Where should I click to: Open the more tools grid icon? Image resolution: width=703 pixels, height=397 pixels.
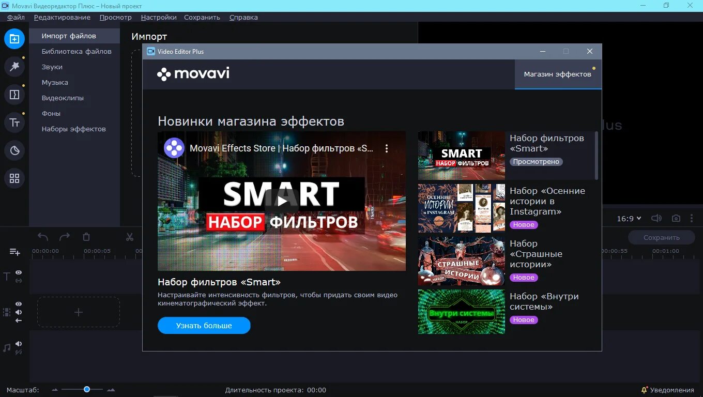[14, 178]
